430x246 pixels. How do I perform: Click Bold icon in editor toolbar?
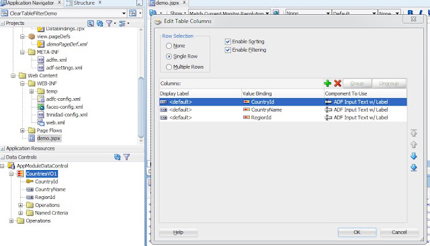(411, 13)
